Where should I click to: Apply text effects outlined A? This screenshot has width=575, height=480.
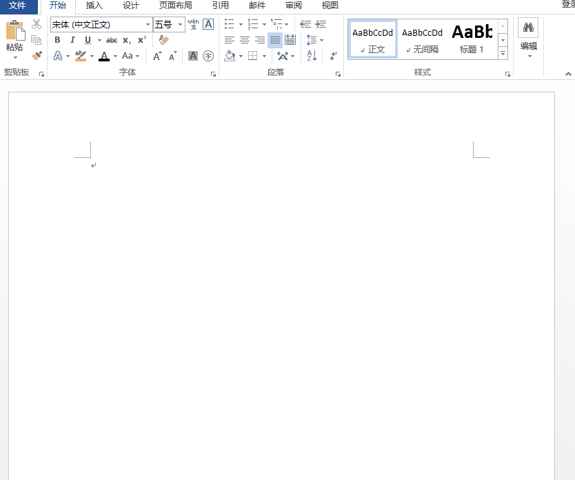point(58,56)
